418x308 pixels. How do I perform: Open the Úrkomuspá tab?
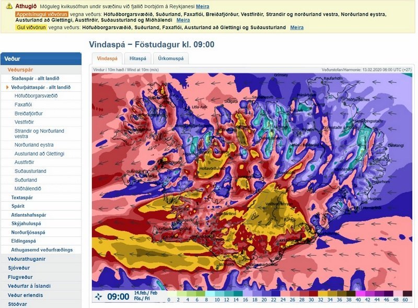point(171,58)
